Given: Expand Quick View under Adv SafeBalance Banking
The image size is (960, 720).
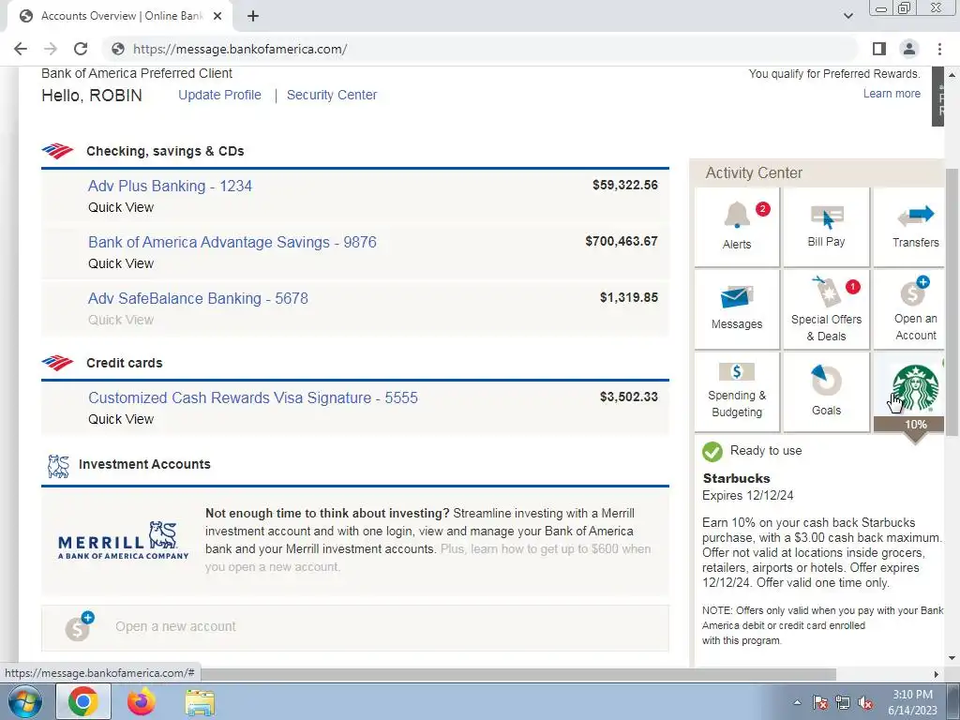Looking at the screenshot, I should (121, 321).
